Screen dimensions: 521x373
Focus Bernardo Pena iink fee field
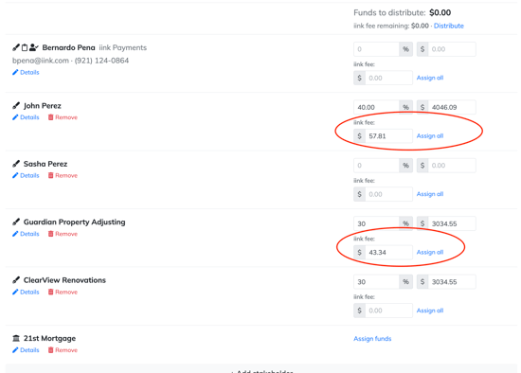tap(388, 78)
